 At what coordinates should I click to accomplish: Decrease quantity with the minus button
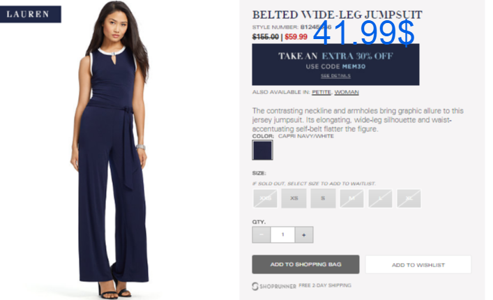[x=261, y=235]
